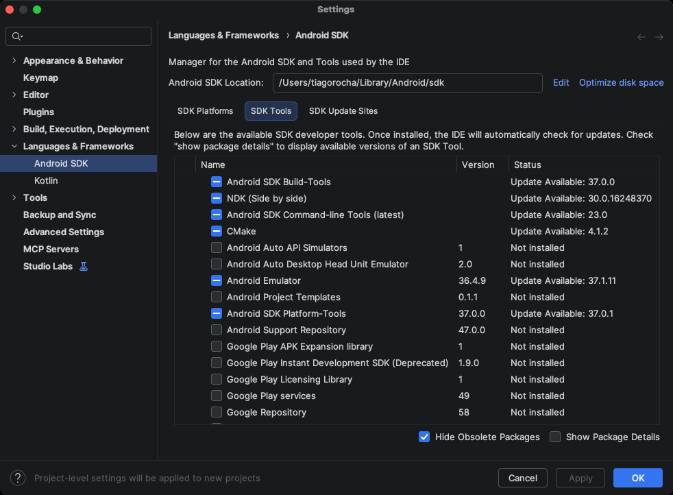The width and height of the screenshot is (673, 495).
Task: Click version '58' for Google Repository
Action: [x=463, y=412]
